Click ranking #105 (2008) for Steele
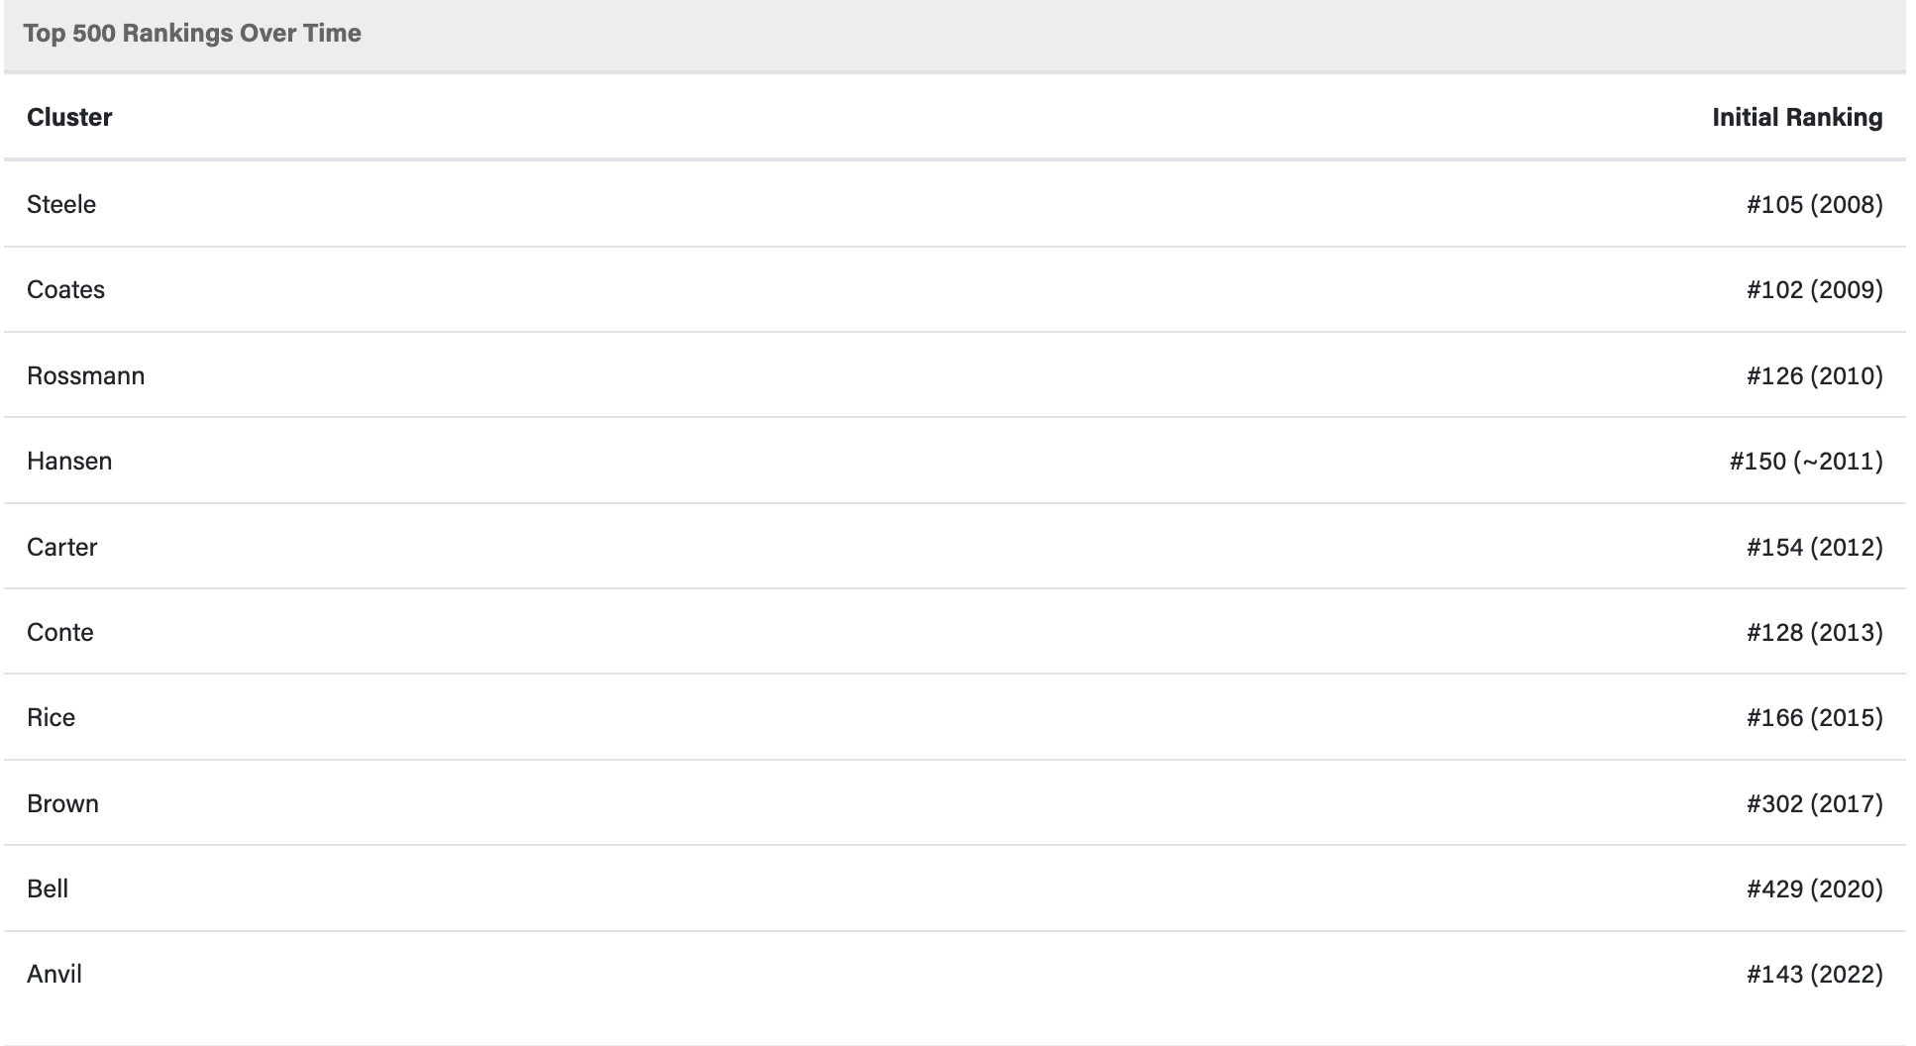Viewport: 1916px width, 1046px height. click(x=1814, y=204)
